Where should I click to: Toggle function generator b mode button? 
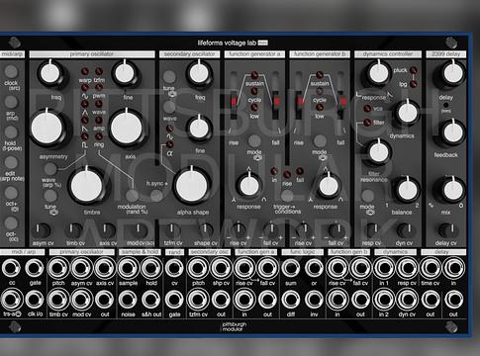(320, 140)
